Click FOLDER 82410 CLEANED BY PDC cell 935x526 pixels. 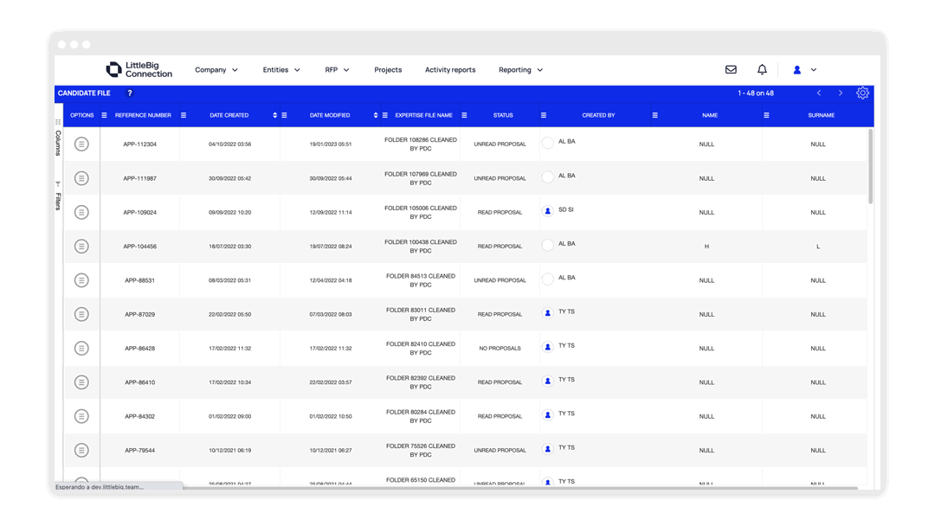421,348
